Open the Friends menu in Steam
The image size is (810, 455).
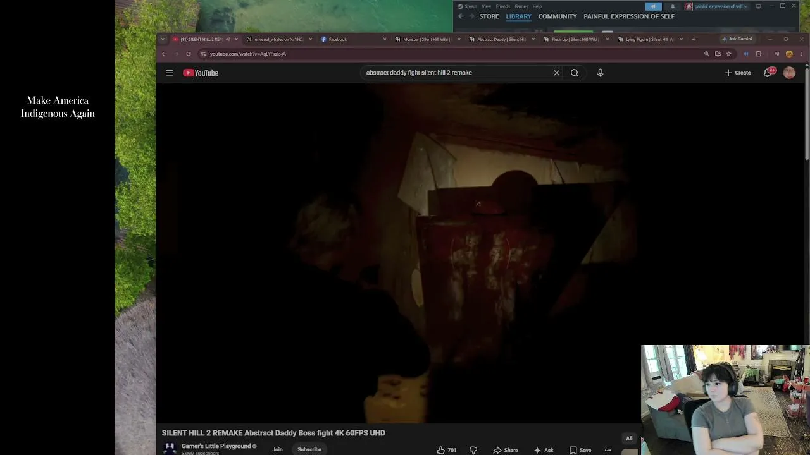click(503, 6)
